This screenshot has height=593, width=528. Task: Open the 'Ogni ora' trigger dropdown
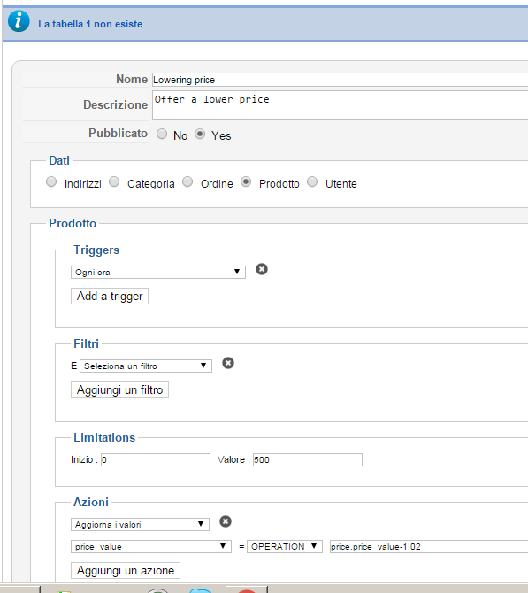pos(158,272)
